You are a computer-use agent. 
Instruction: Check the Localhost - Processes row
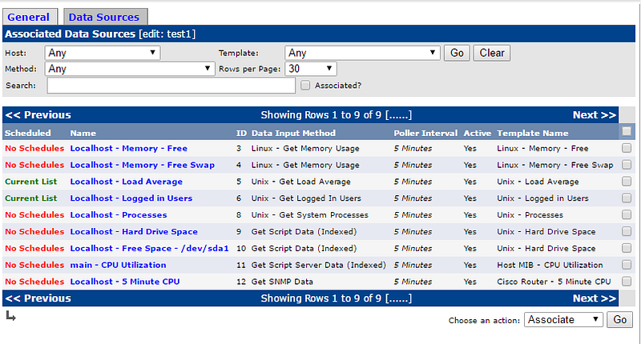[x=627, y=214]
